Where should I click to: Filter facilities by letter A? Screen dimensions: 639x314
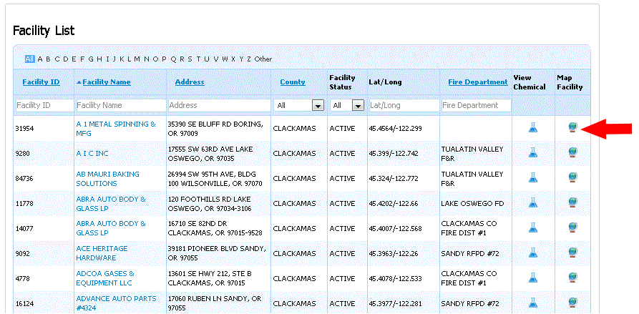tap(40, 59)
